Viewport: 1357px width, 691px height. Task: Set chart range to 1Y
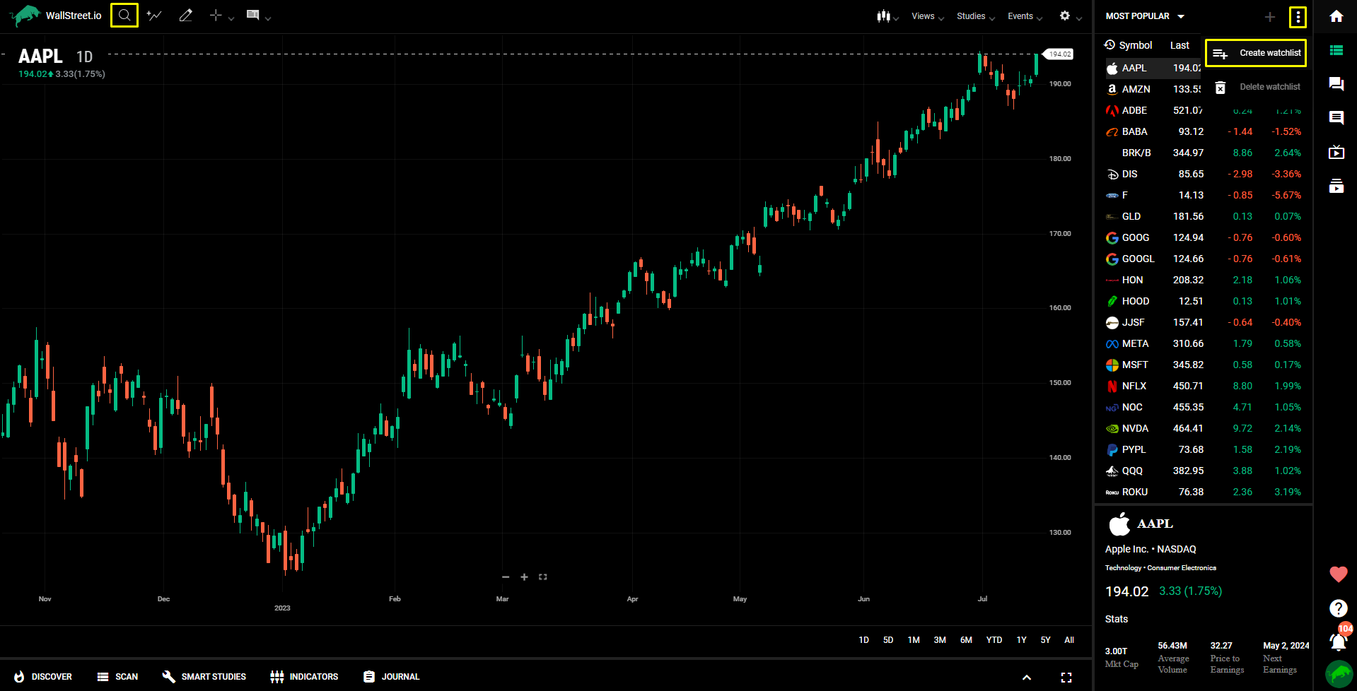(1021, 640)
